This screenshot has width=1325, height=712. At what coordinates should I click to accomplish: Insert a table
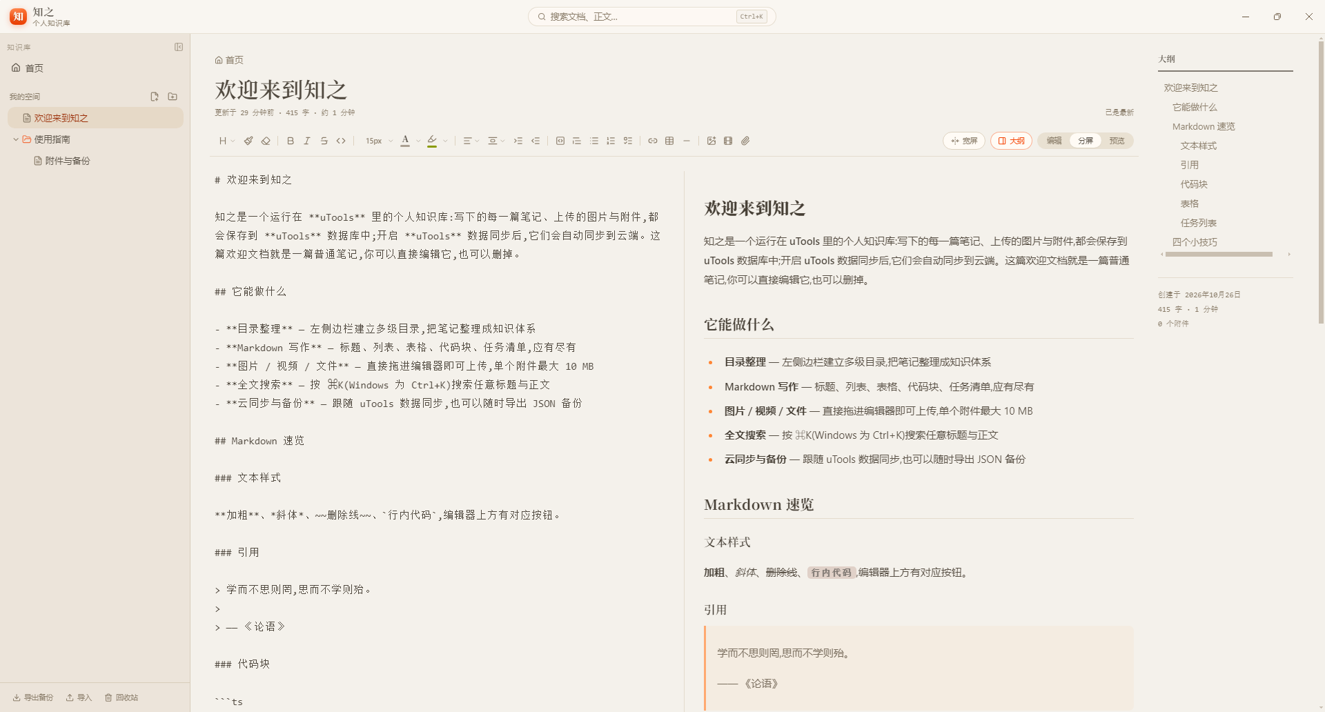click(669, 141)
